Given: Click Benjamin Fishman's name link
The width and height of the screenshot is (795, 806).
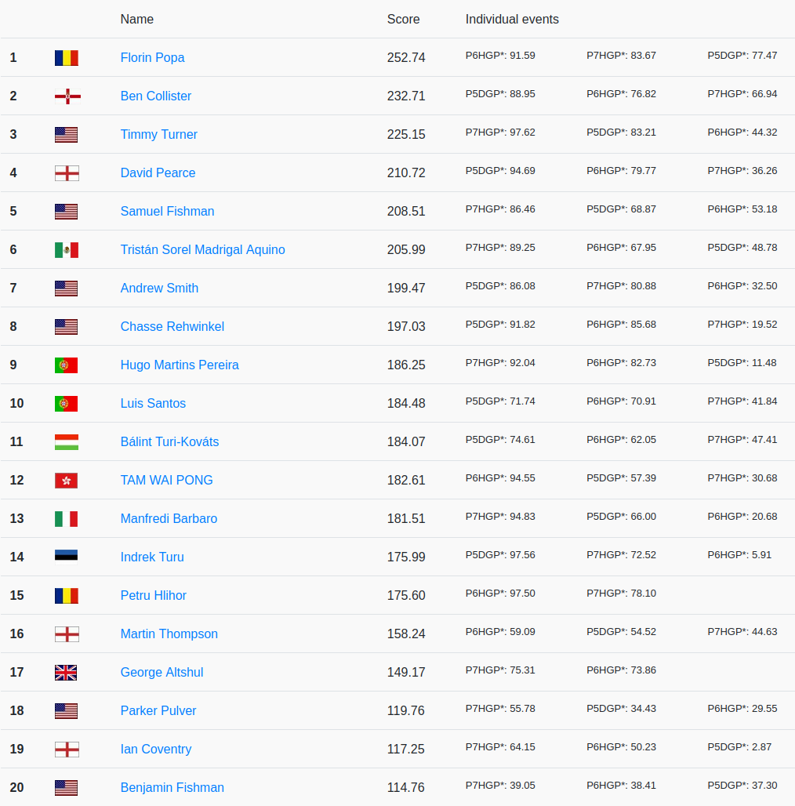Looking at the screenshot, I should pyautogui.click(x=172, y=787).
